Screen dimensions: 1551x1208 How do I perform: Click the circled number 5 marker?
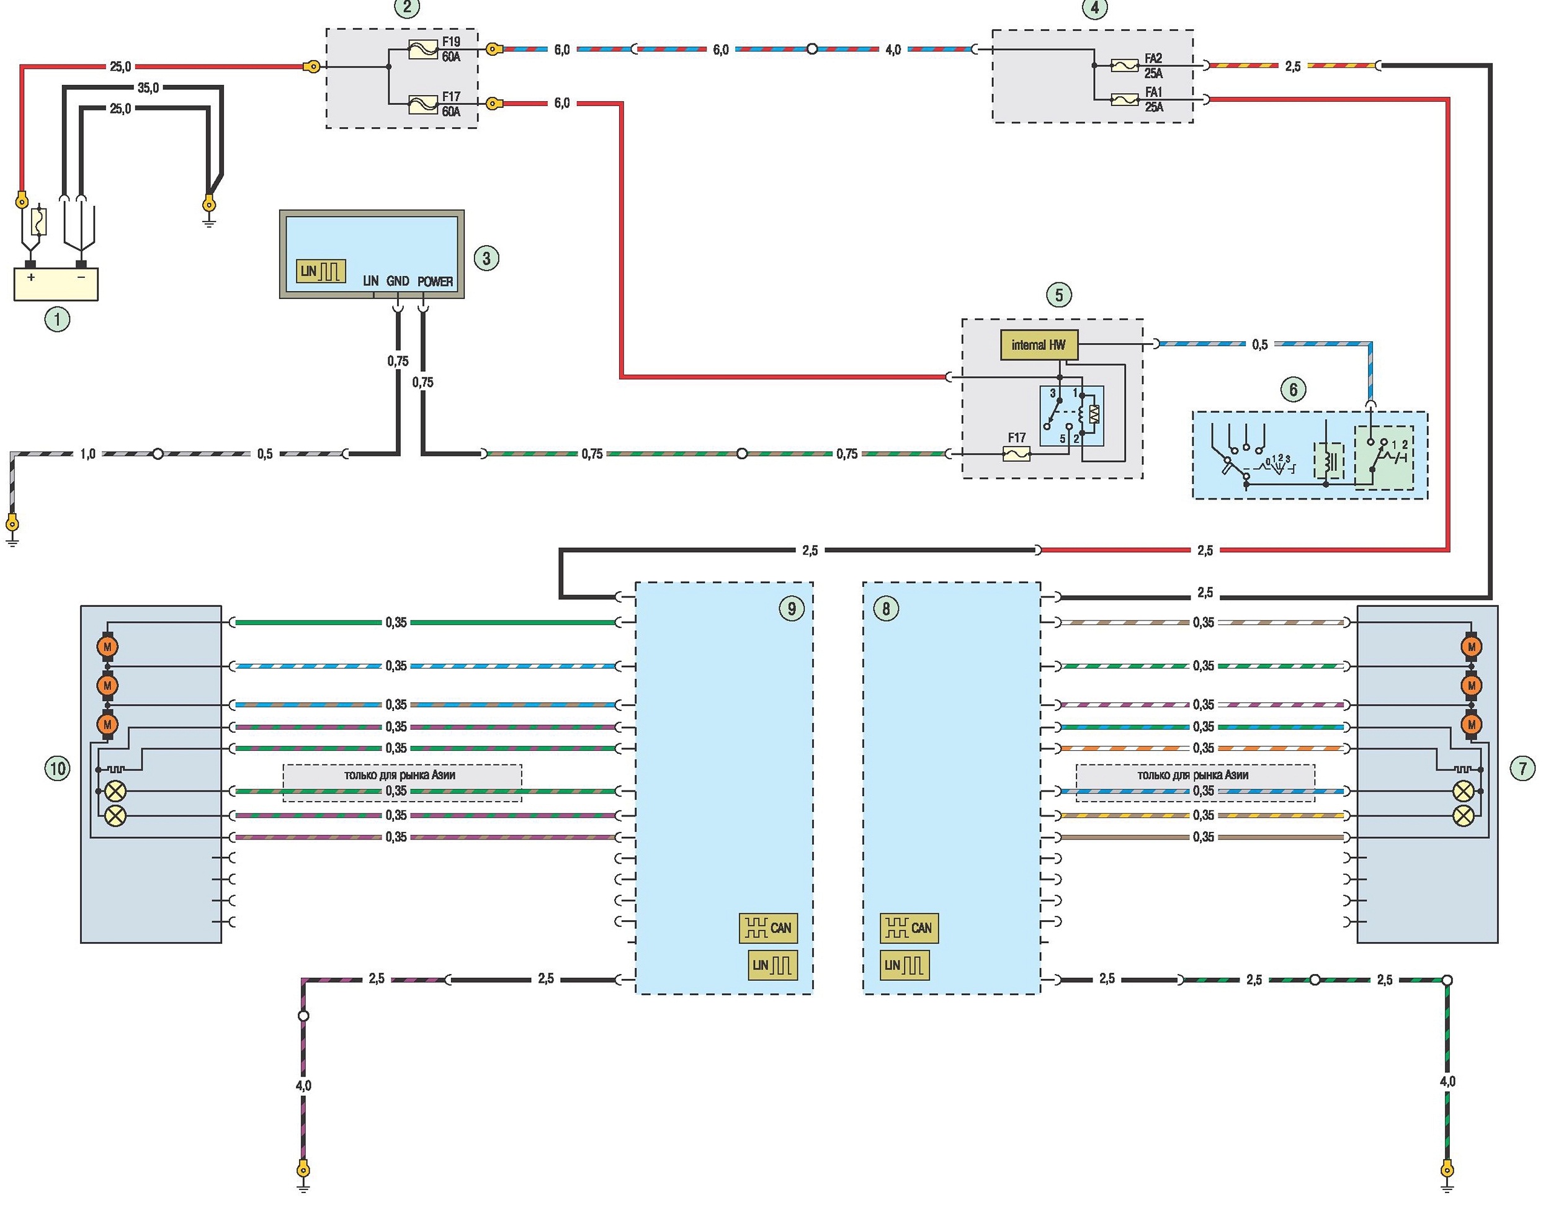point(1059,295)
